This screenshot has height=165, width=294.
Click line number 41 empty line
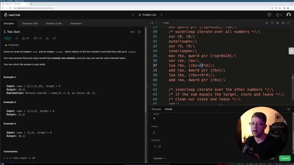(155, 85)
